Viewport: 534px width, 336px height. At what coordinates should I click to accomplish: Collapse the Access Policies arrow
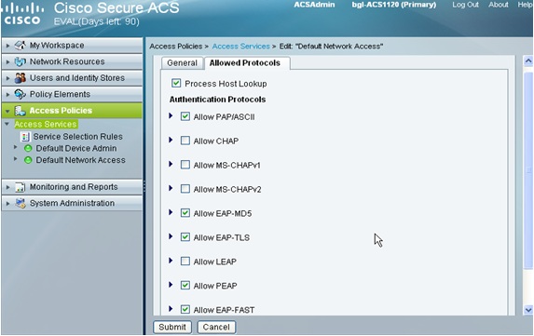pos(7,111)
